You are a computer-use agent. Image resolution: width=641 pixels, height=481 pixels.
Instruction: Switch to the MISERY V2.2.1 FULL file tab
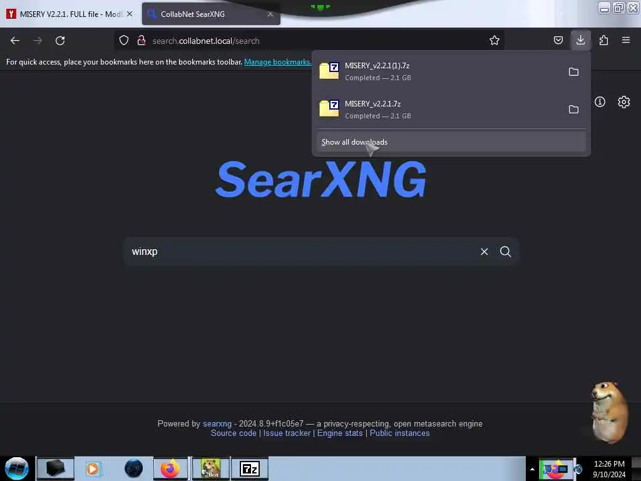click(x=69, y=14)
